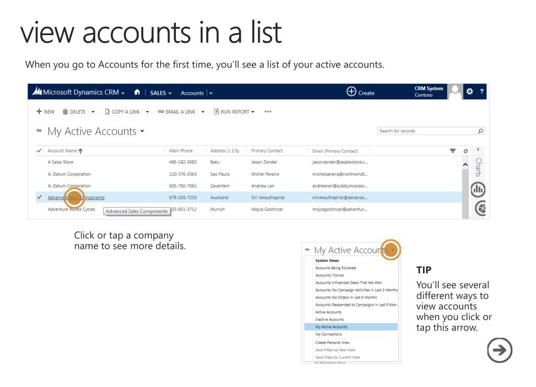The height and width of the screenshot is (387, 536).
Task: Click primary contact Jason Zander
Action: [264, 162]
